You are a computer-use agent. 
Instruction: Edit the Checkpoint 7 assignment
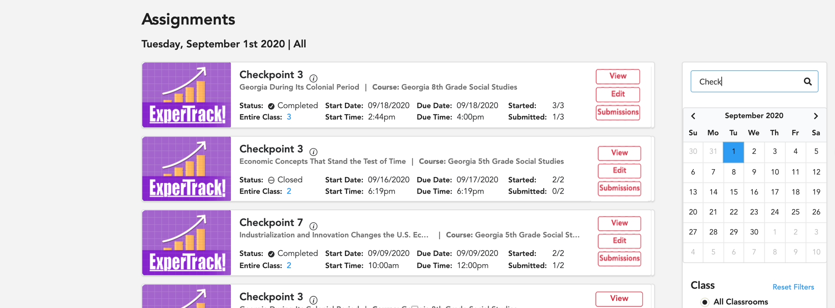619,241
